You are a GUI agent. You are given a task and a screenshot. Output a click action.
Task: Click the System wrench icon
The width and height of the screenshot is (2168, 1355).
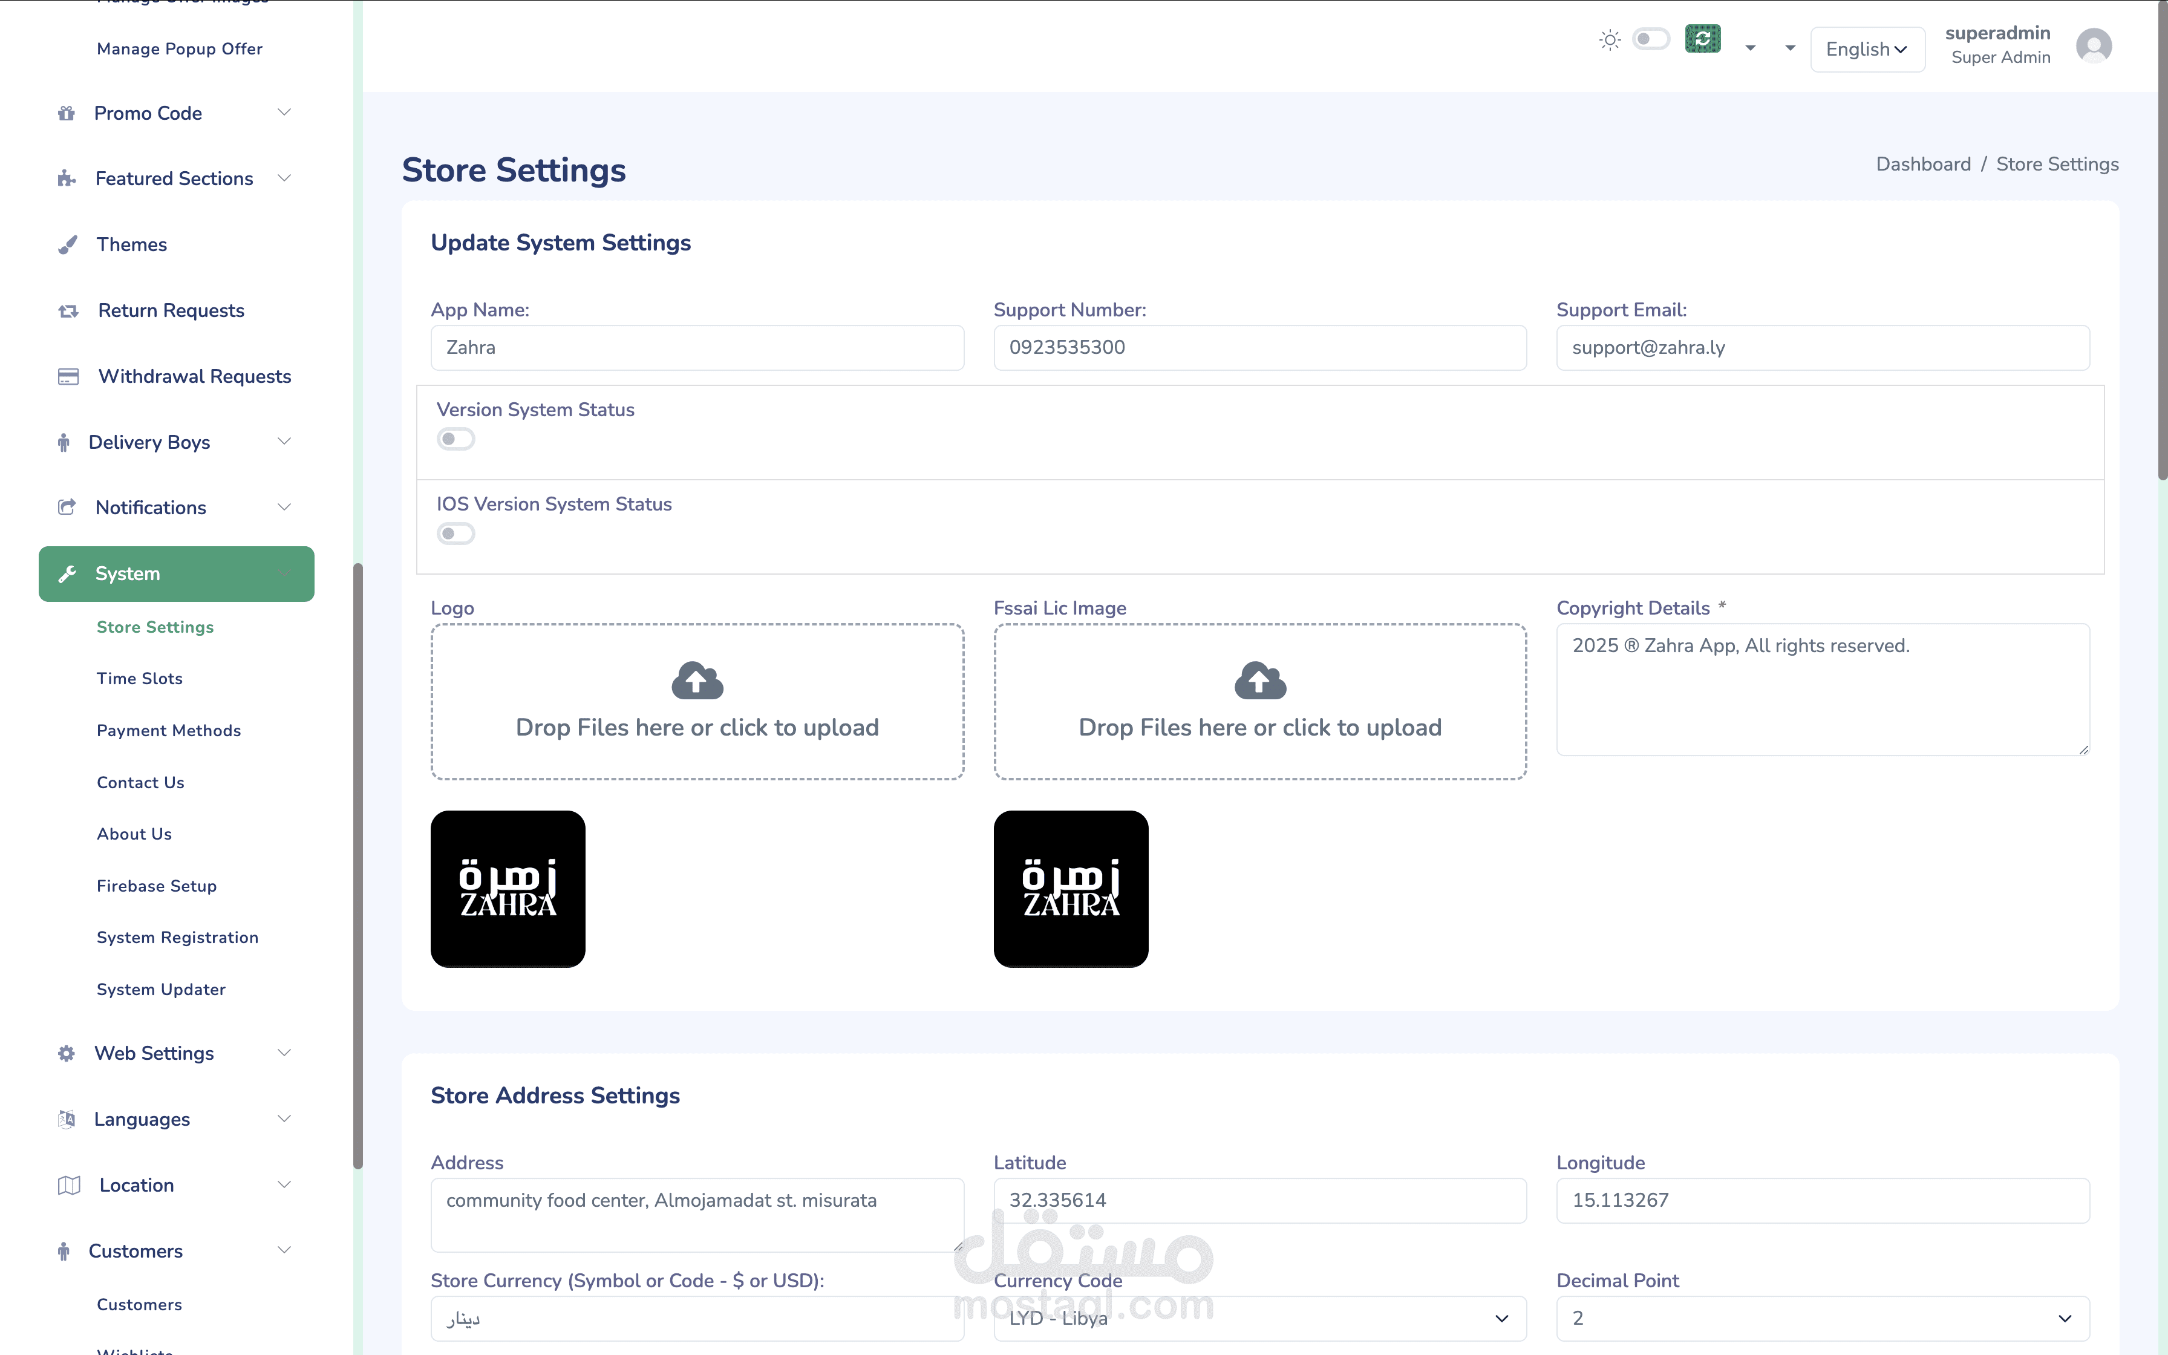point(67,573)
